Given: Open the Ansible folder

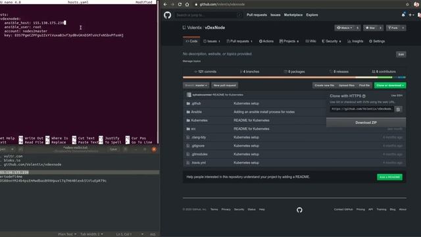Looking at the screenshot, I should 196,112.
